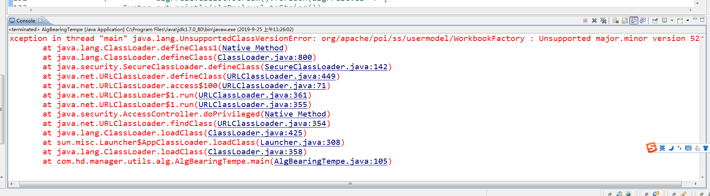Click the com.hd.manager.utils.alg.AlgBearingTempe.main stack frame text
710x196 pixels.
[x=163, y=161]
